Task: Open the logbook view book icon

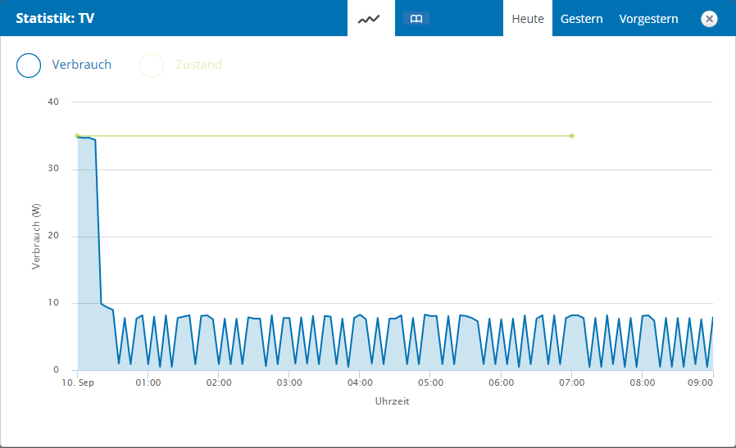Action: click(416, 18)
